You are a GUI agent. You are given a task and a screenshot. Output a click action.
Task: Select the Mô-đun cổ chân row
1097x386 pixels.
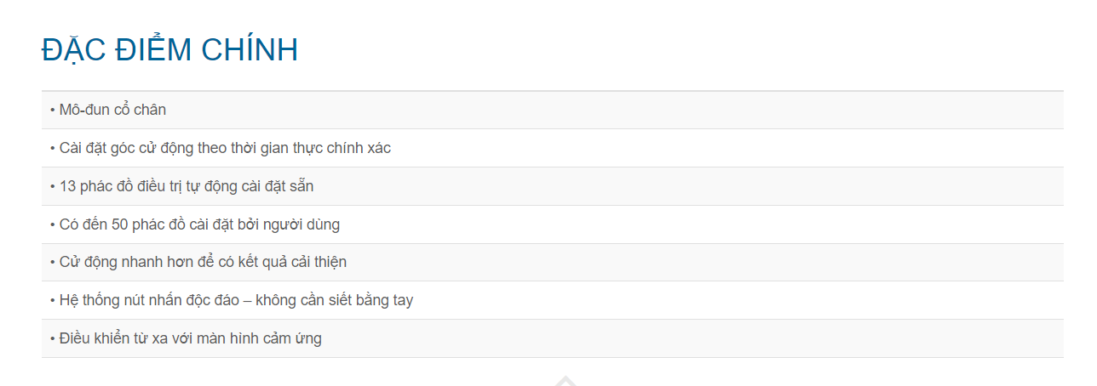pos(112,110)
